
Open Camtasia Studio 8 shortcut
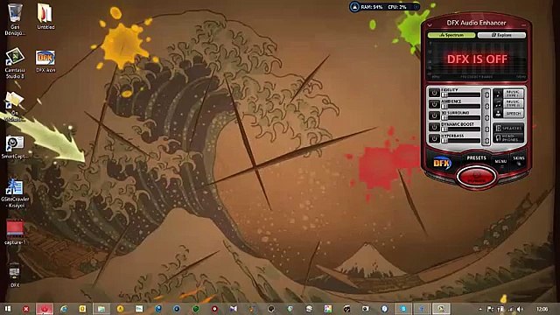coord(15,64)
